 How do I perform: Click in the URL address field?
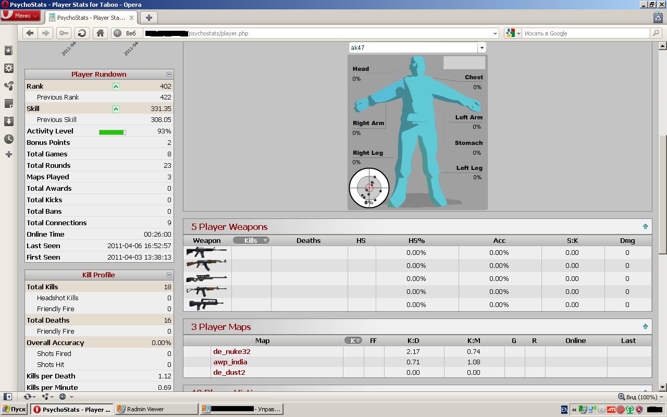(x=317, y=33)
